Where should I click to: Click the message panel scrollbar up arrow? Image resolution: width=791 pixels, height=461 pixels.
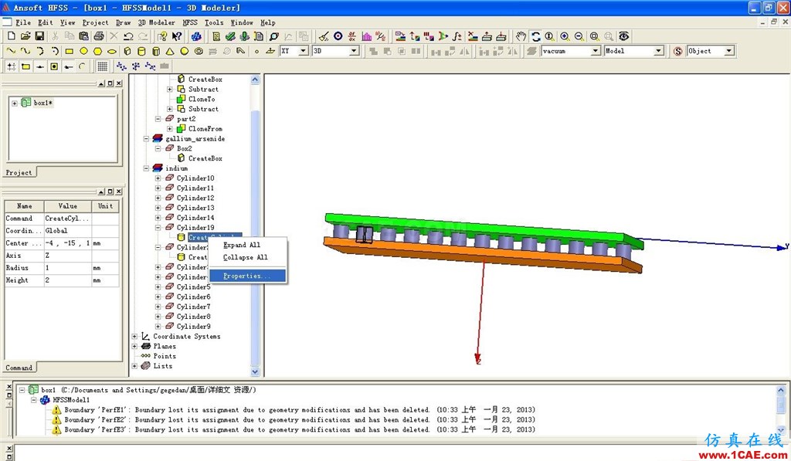780,390
